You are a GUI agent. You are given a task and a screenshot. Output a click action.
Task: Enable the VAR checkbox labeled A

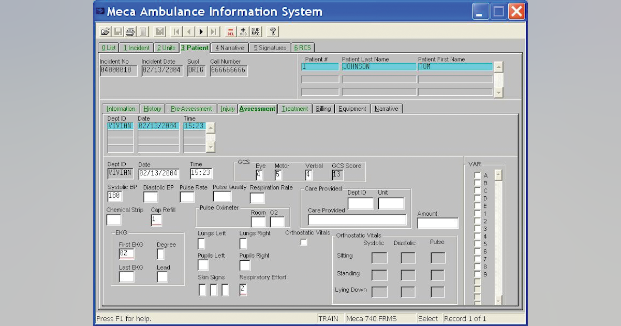tap(477, 175)
